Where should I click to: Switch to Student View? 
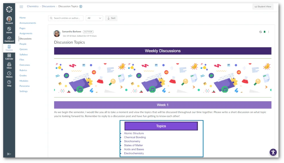point(263,7)
